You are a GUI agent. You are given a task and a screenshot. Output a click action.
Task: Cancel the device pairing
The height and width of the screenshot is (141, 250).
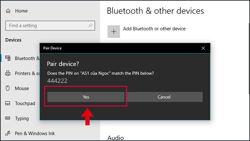click(x=164, y=97)
